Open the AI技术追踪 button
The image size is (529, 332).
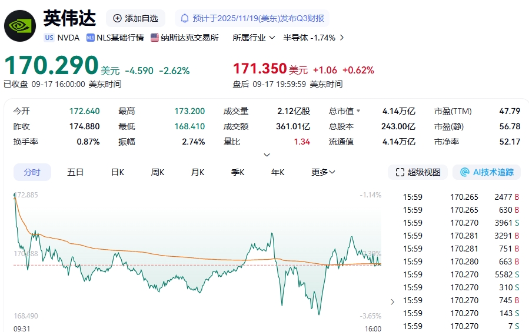(487, 172)
